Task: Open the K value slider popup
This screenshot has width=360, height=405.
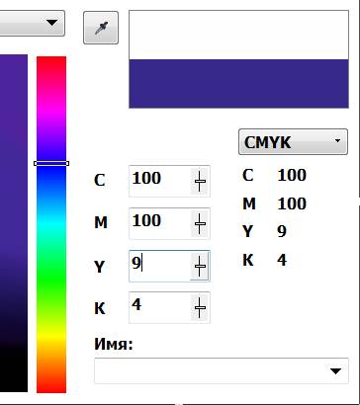Action: pos(200,307)
